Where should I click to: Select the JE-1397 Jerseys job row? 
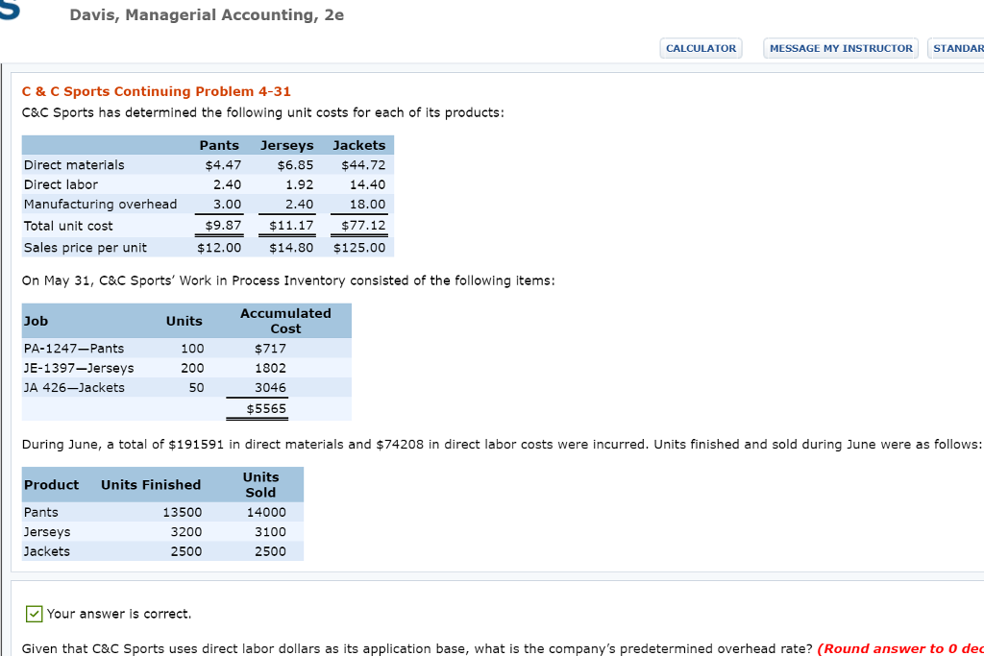click(x=78, y=368)
